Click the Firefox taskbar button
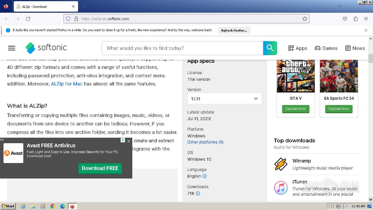373x210 pixels. coord(72,206)
